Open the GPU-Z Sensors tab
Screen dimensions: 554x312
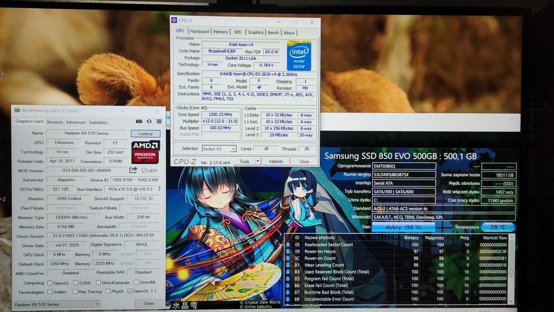coord(54,122)
